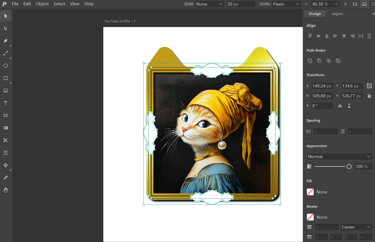This screenshot has height=242, width=375.
Task: Select the Ellipse shape tool
Action: [6, 66]
